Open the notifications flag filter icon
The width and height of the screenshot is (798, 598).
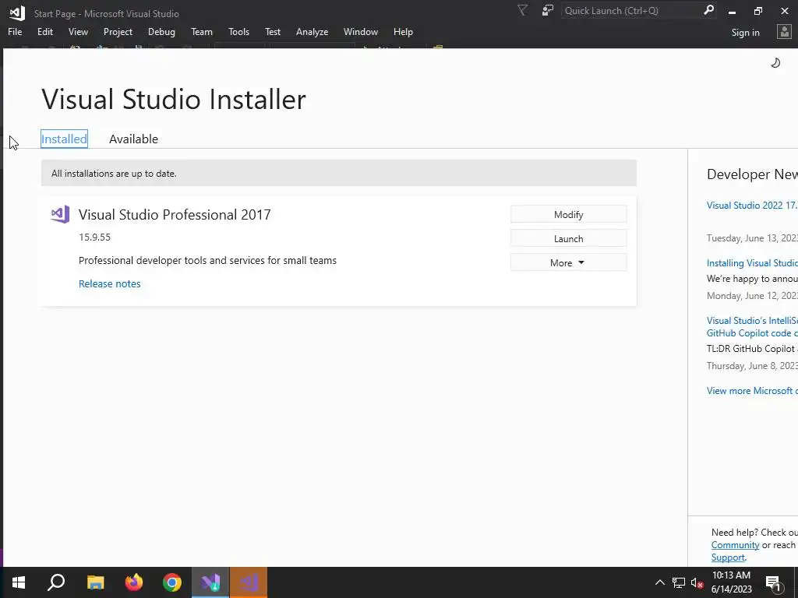(x=522, y=10)
